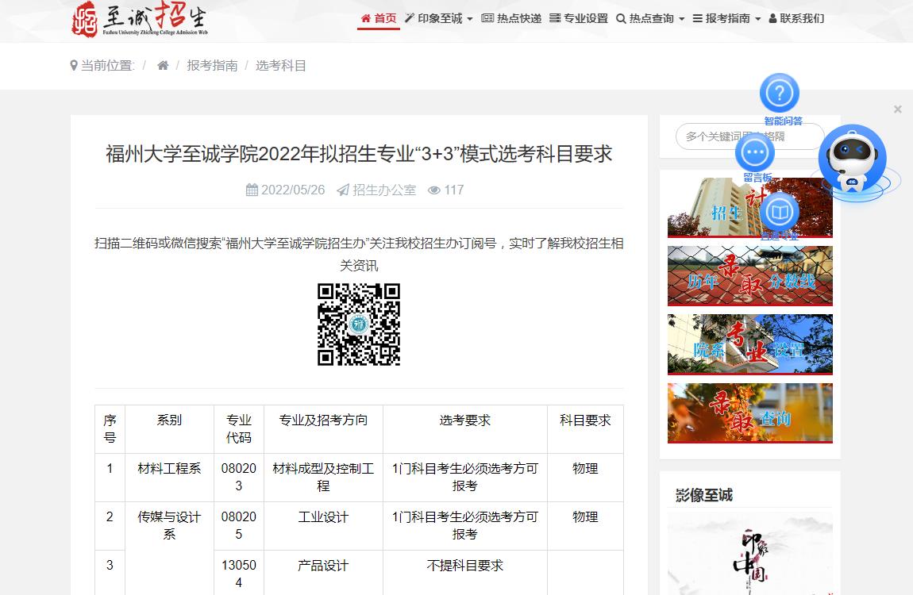Select the 080203 code cell
The image size is (913, 595).
coord(239,477)
